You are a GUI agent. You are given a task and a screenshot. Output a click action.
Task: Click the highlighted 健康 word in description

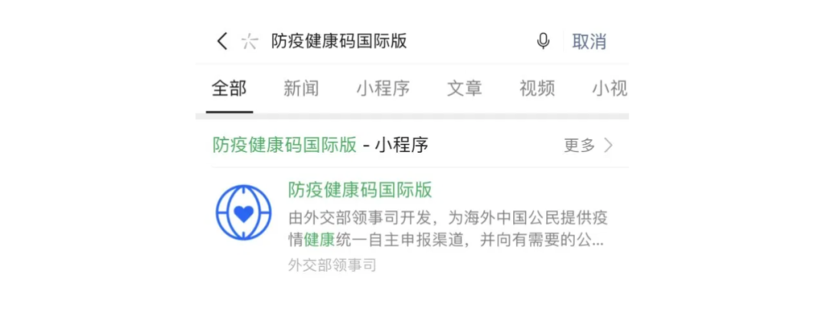point(319,241)
